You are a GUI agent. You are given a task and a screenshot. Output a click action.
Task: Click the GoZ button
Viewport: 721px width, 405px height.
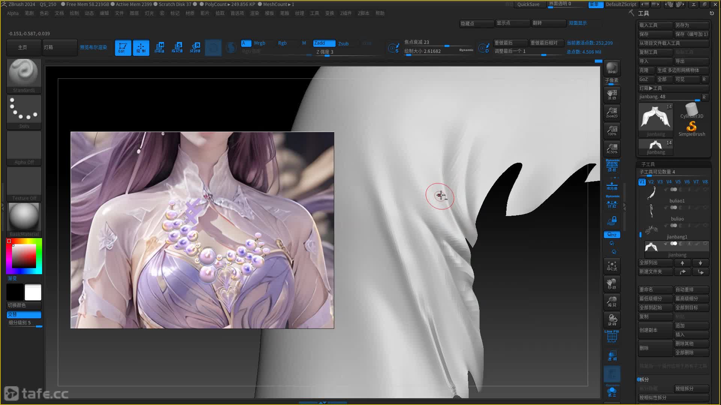tap(646, 79)
